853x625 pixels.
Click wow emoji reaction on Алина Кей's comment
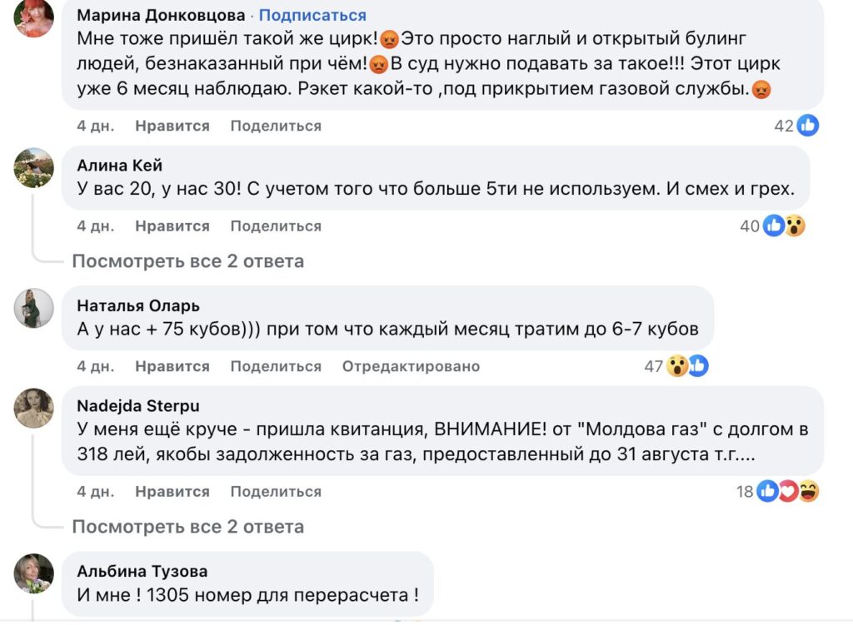(x=796, y=226)
